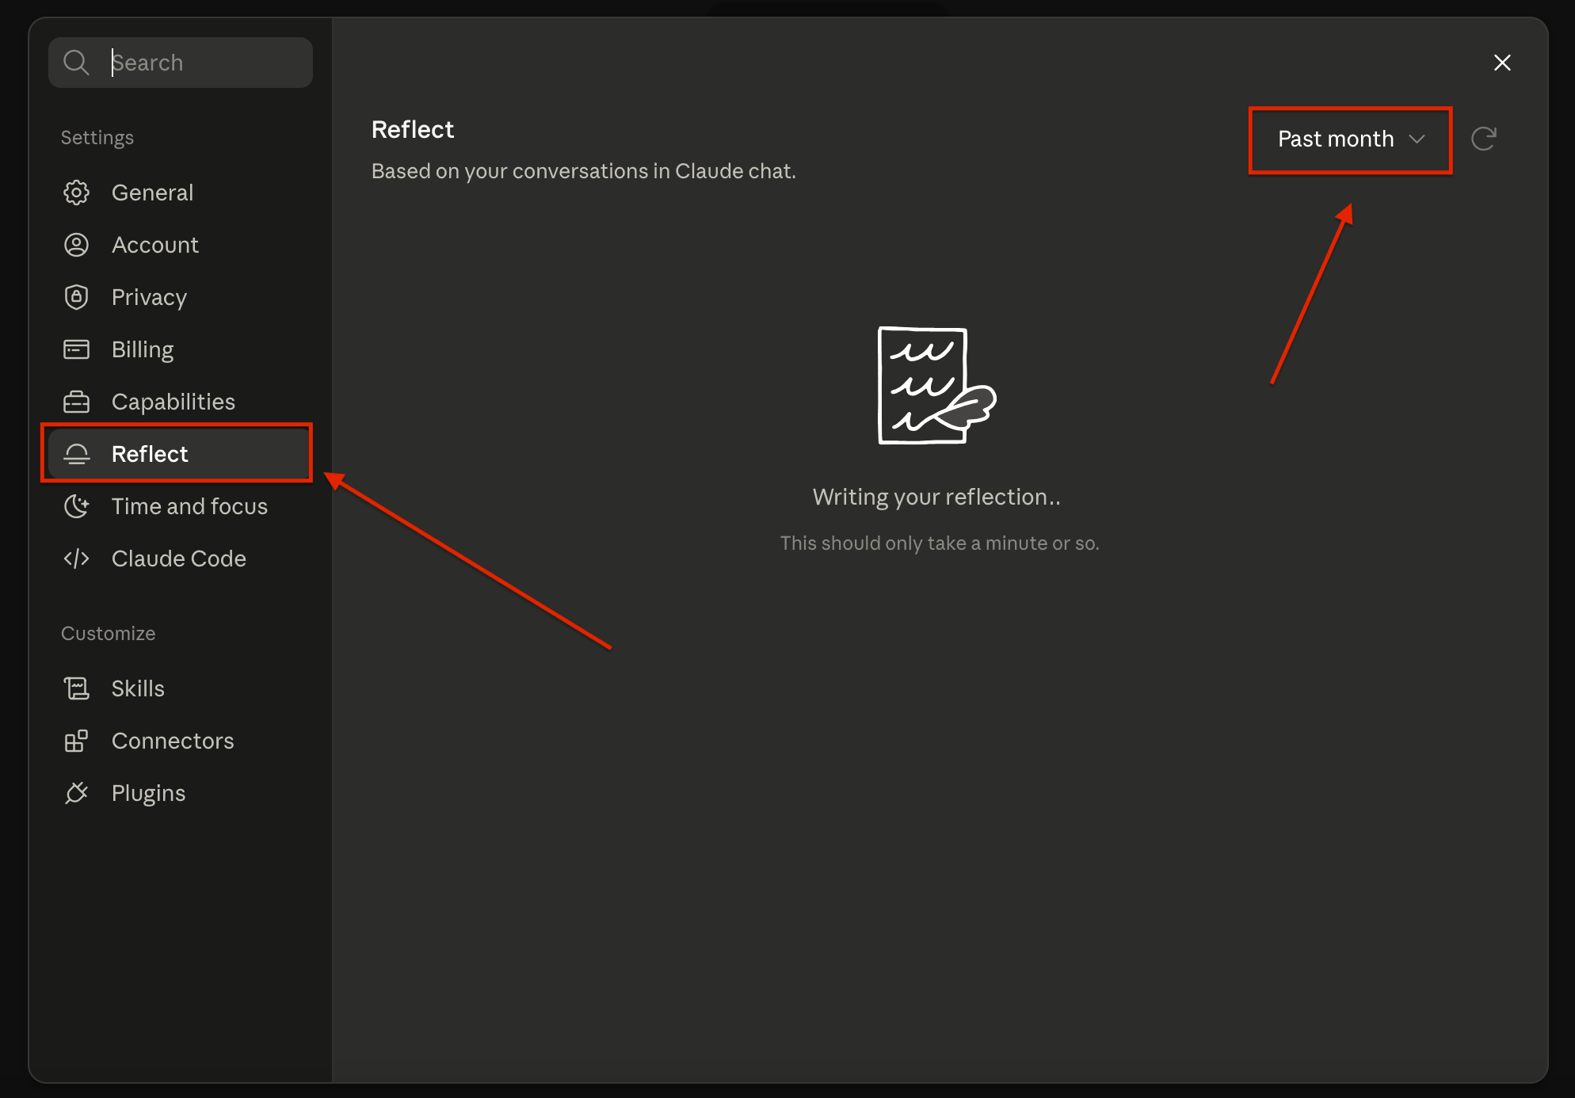Refresh the reflection with the reload icon

click(x=1484, y=139)
